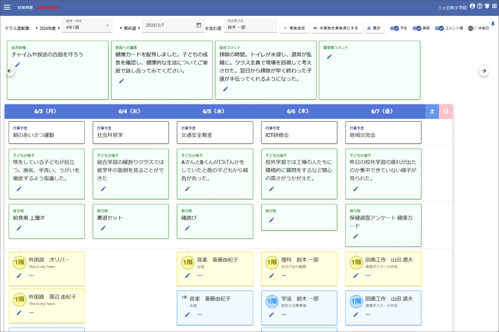Click the pin icon at top right
499x332 pixels.
click(x=493, y=24)
